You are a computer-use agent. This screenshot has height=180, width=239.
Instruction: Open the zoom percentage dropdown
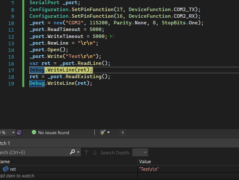point(13,133)
